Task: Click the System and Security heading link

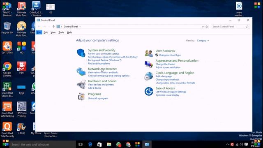Action: point(102,50)
